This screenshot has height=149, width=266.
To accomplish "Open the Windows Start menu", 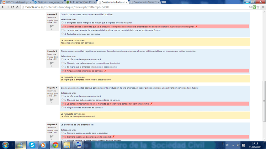I will coord(6,145).
